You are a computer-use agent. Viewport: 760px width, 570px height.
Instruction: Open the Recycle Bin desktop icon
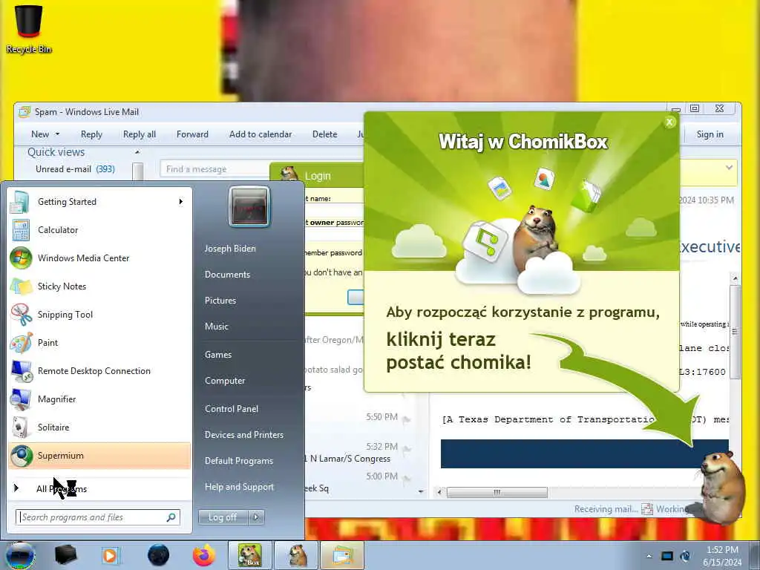(x=29, y=28)
